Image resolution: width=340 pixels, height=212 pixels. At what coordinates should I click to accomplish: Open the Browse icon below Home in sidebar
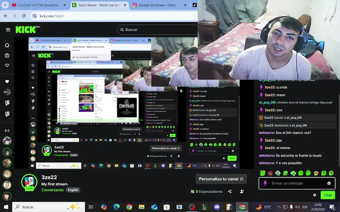7,55
